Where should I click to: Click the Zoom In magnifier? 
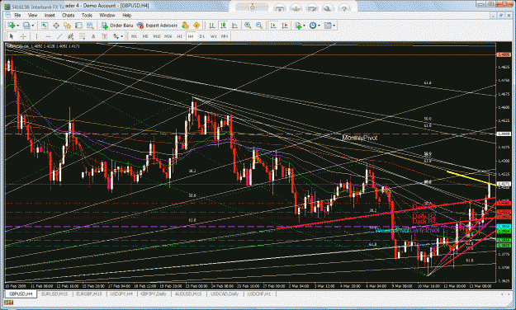248,26
